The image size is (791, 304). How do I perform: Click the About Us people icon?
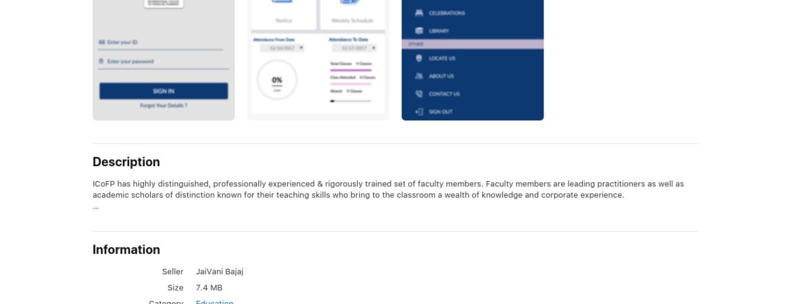418,76
